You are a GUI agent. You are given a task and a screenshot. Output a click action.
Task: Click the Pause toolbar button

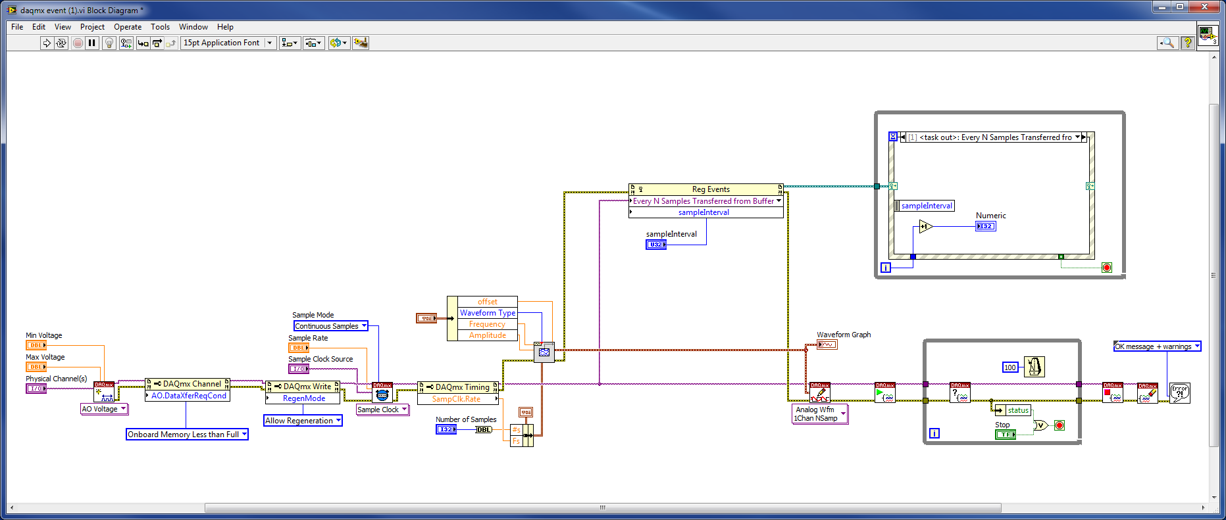92,43
